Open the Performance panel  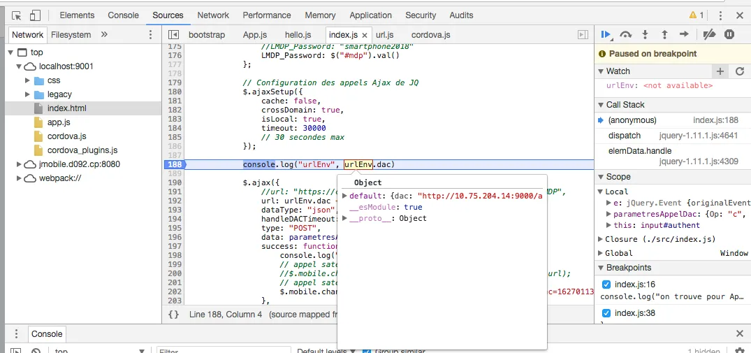[x=267, y=15]
